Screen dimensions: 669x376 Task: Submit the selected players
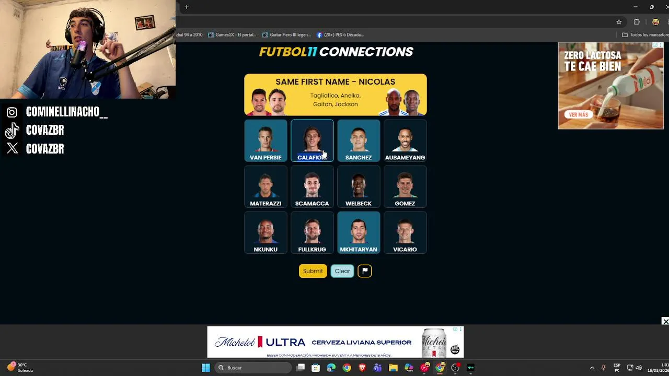pyautogui.click(x=313, y=271)
